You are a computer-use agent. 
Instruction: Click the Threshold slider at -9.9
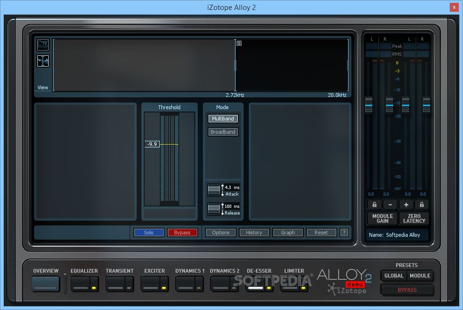169,144
